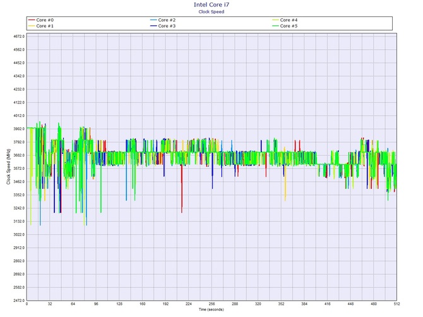Image resolution: width=423 pixels, height=317 pixels.
Task: Click the 160 tick on time axis
Action: [x=143, y=304]
